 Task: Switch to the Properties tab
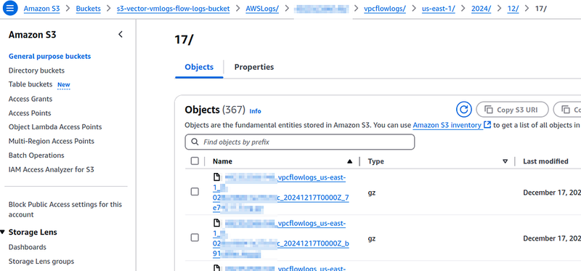(x=254, y=67)
